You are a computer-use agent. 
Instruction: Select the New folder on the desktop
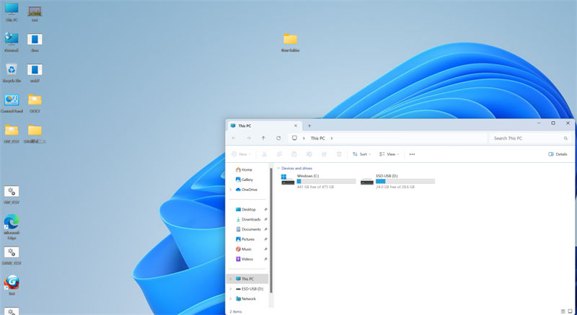291,43
